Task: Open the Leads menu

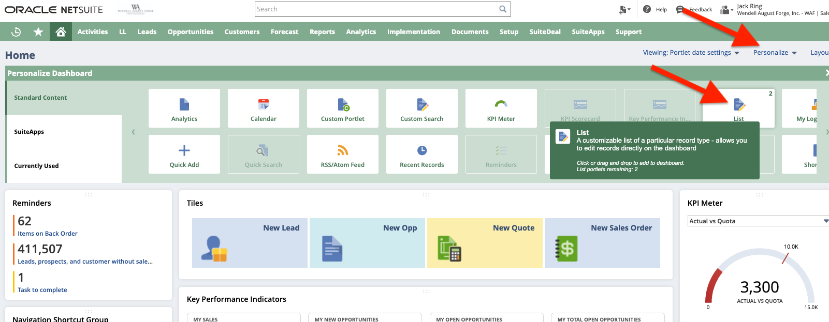Action: (147, 32)
